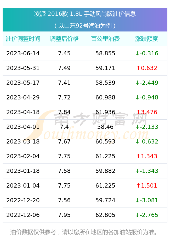
Task: Click the green down value -2.449
Action: [147, 83]
